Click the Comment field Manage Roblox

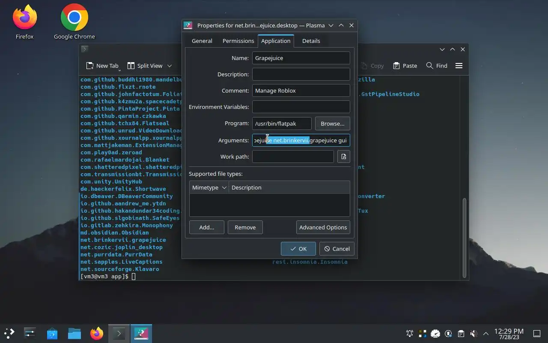(x=301, y=90)
